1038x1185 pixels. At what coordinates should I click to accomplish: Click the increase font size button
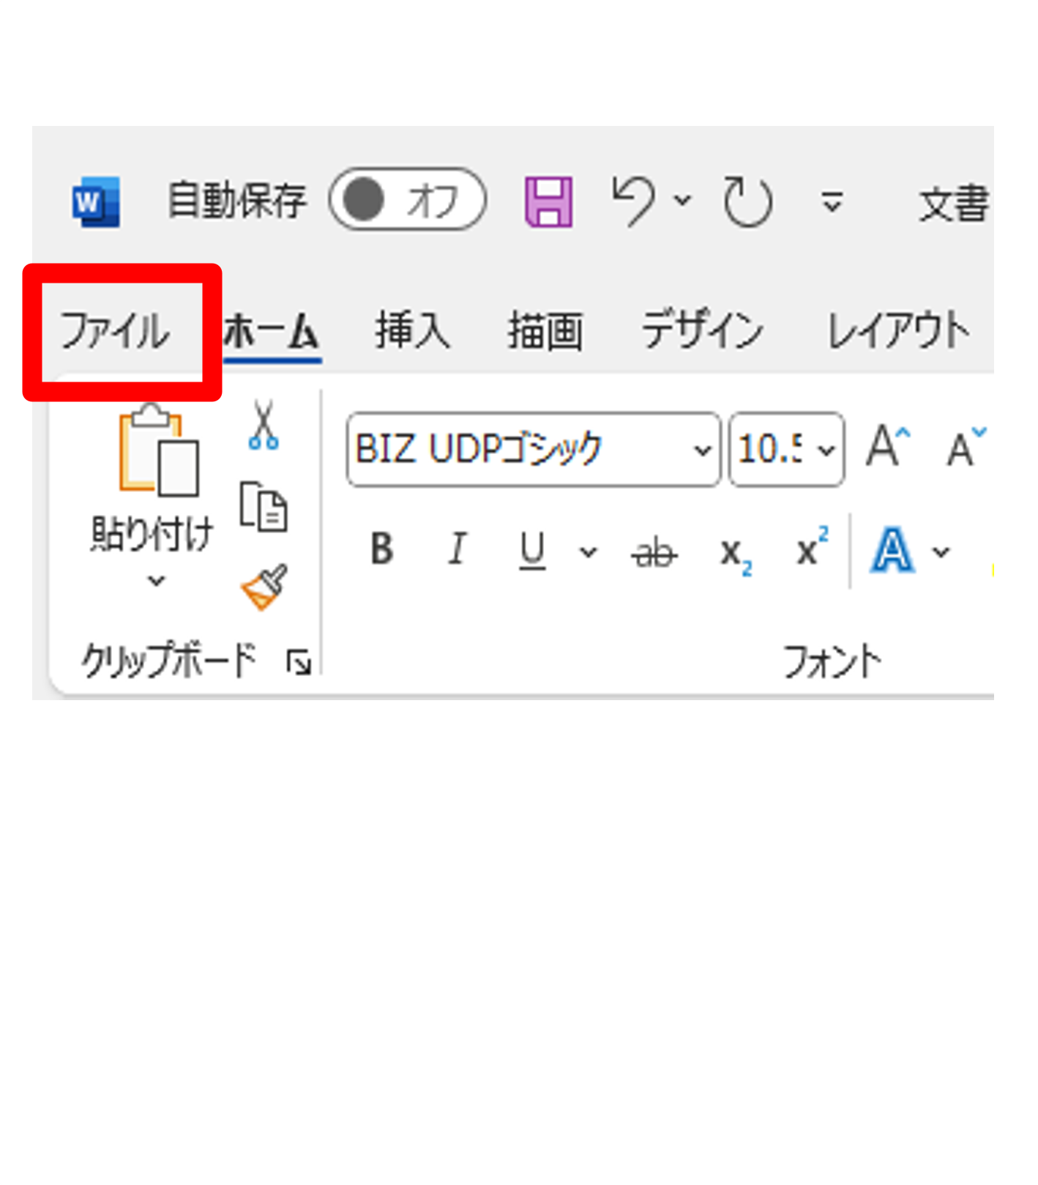coord(887,447)
